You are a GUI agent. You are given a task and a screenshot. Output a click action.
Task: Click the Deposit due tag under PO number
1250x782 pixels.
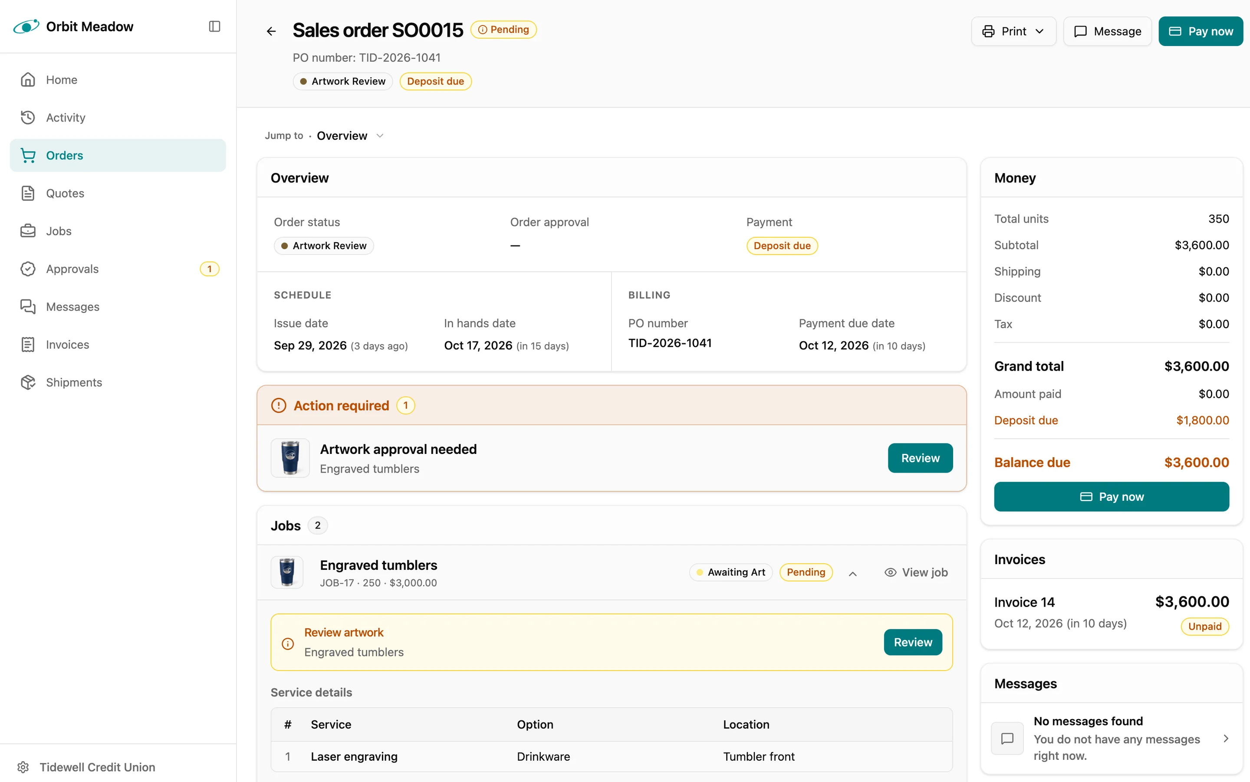pos(435,81)
